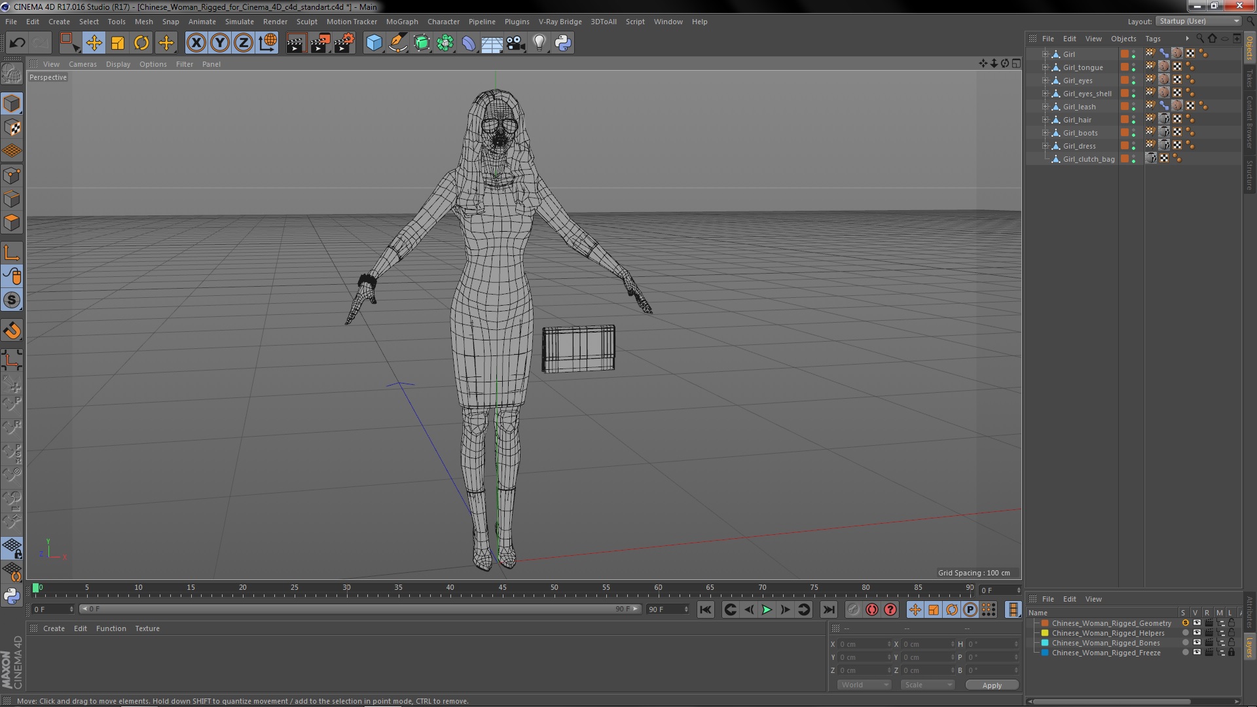Image resolution: width=1257 pixels, height=707 pixels.
Task: Open Tags menu in Object Manager
Action: 1152,39
